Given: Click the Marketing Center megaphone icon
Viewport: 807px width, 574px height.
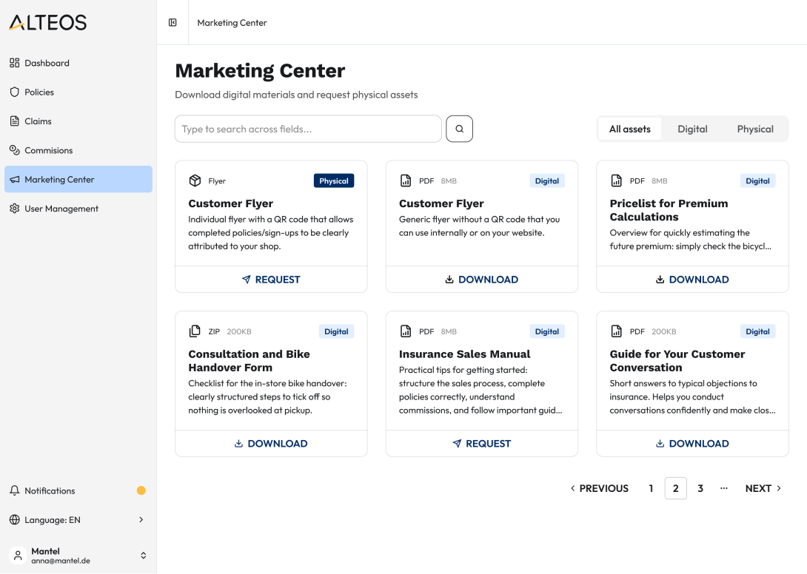Looking at the screenshot, I should click(14, 180).
